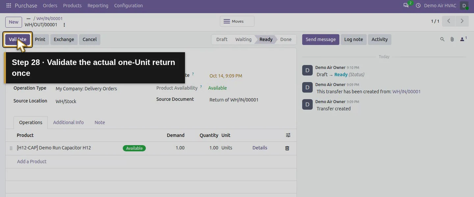Switch to the Additional Info tab
Screen dimensions: 474x197
tap(68, 122)
